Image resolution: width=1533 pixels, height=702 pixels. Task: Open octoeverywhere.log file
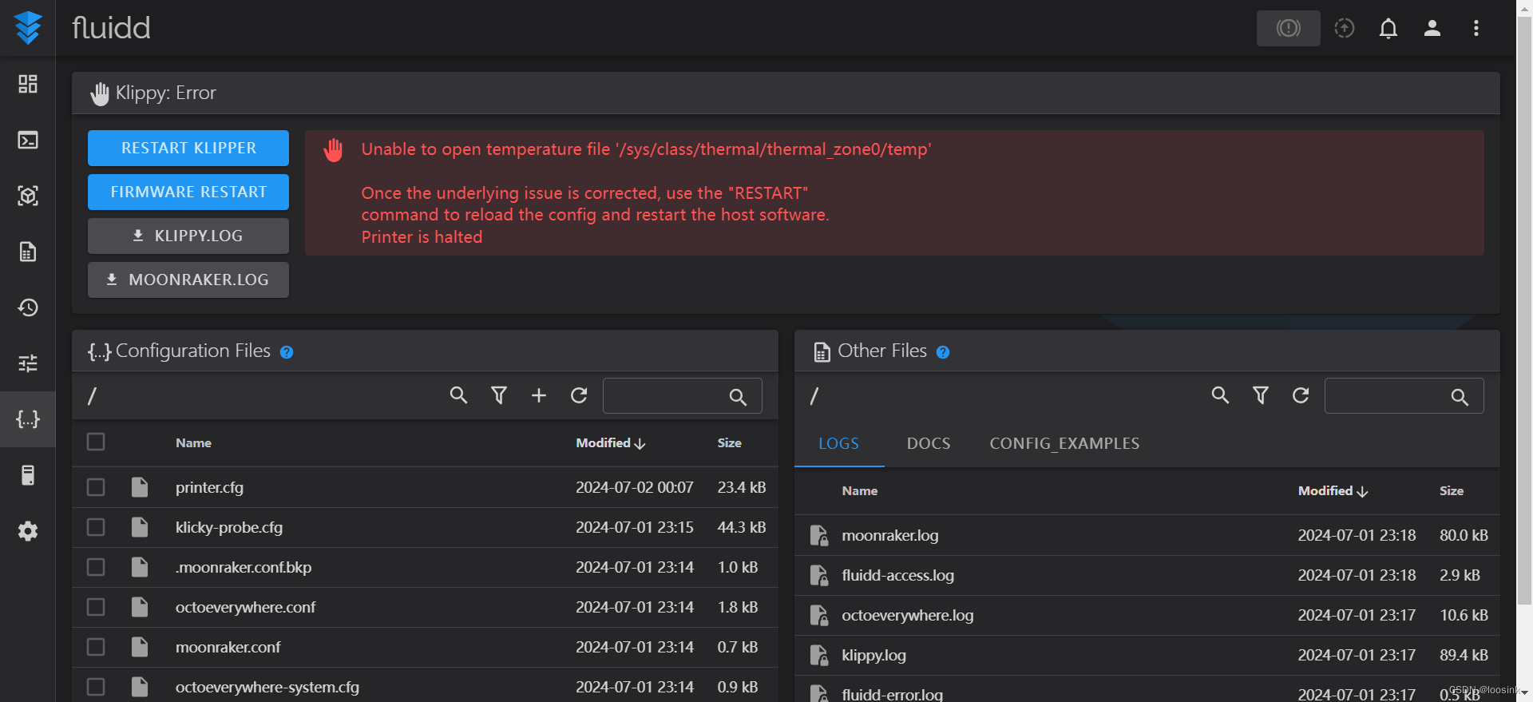(907, 615)
